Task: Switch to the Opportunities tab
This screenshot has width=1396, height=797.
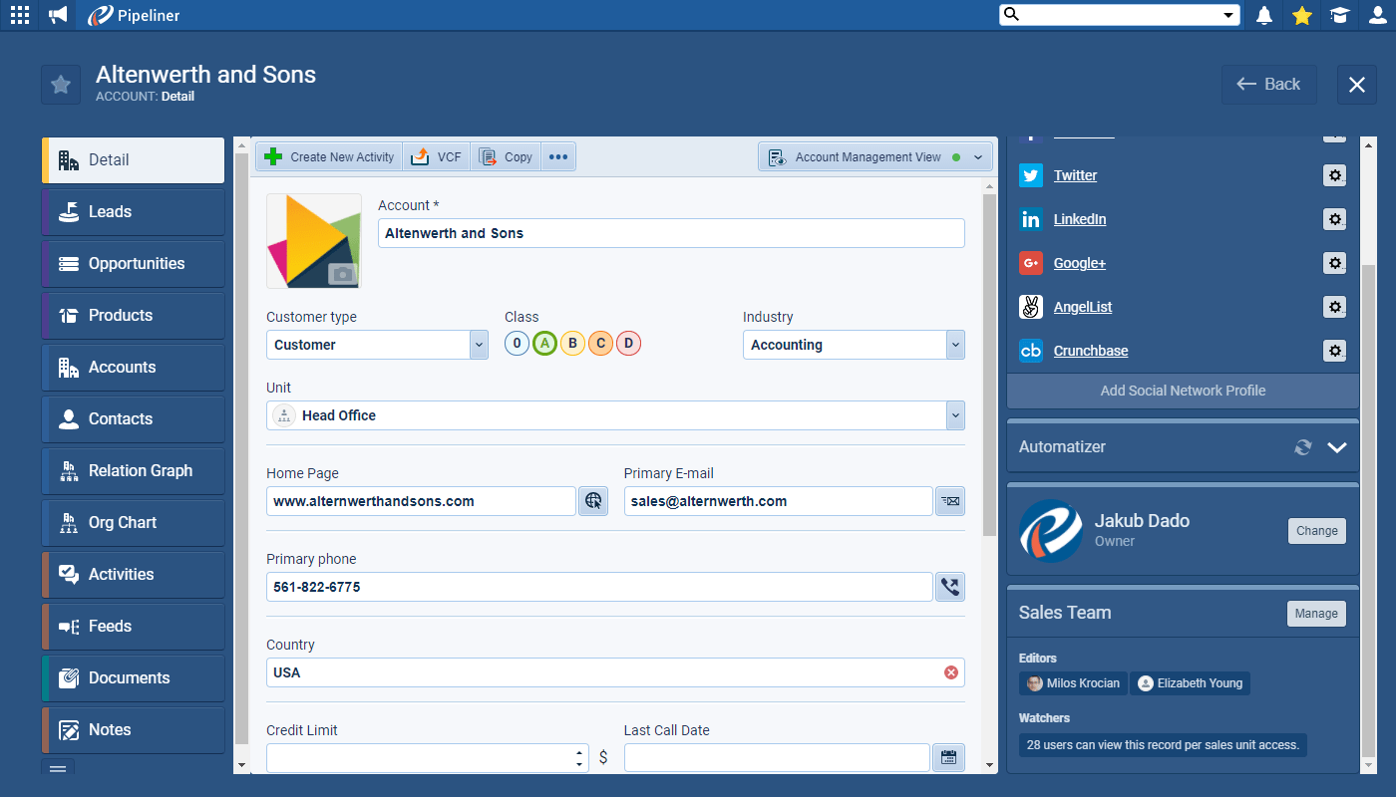Action: (x=132, y=263)
